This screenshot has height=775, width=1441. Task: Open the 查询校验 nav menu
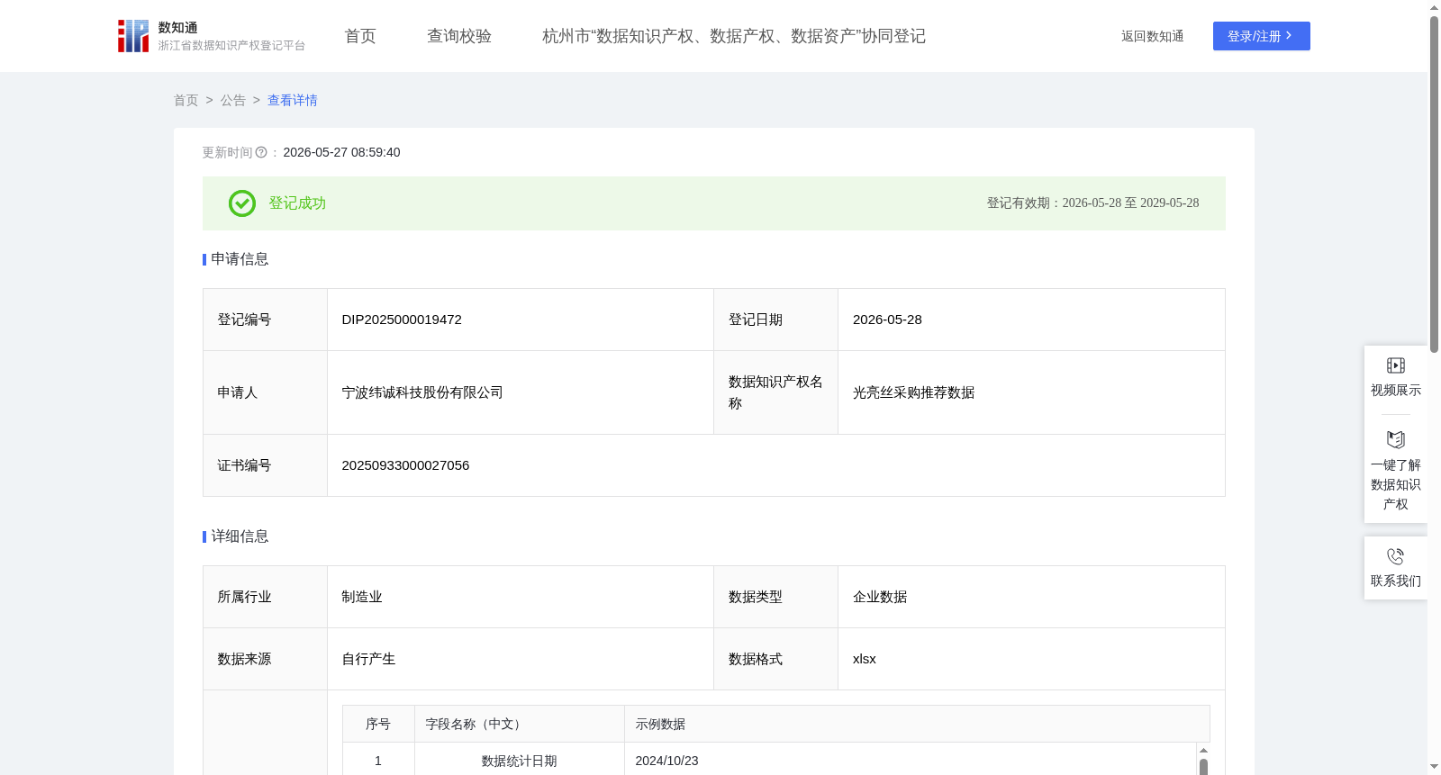[459, 36]
